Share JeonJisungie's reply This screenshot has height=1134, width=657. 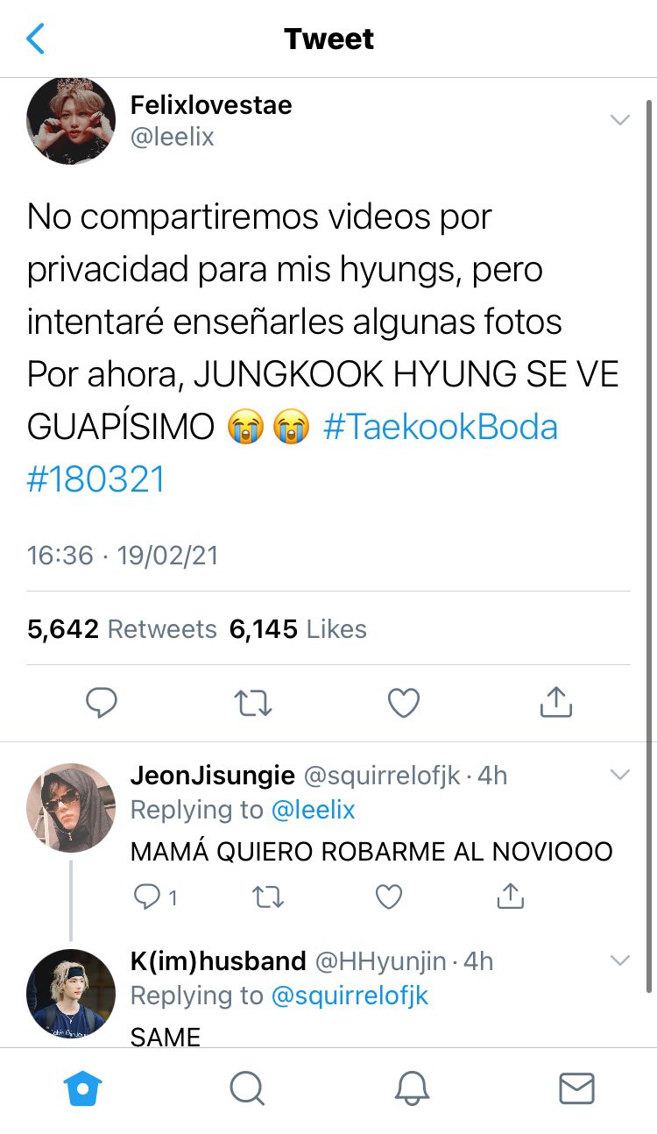click(x=510, y=896)
